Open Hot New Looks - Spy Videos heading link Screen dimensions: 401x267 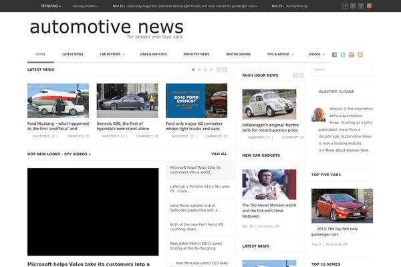pos(59,154)
